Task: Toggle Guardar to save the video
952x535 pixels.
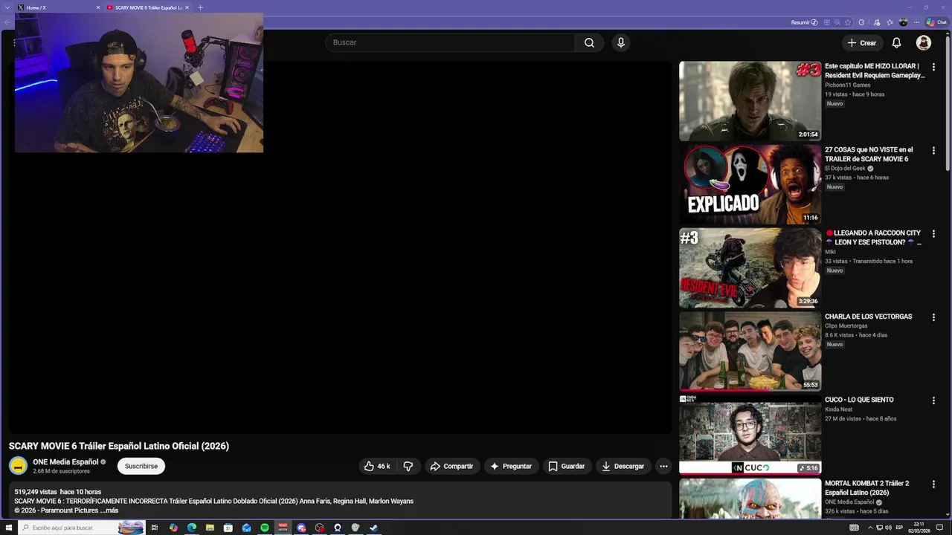Action: coord(567,467)
